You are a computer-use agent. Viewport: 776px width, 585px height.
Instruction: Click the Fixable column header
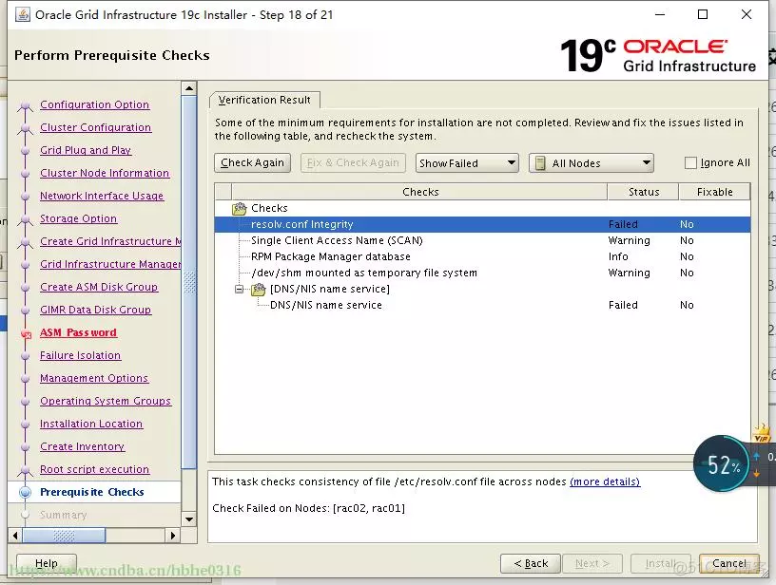[x=714, y=192]
